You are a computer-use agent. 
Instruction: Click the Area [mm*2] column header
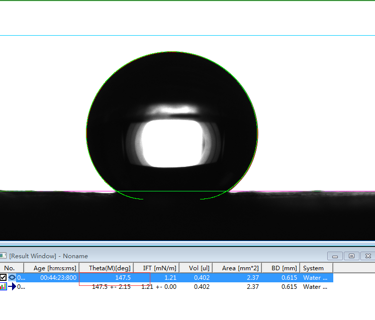click(237, 268)
